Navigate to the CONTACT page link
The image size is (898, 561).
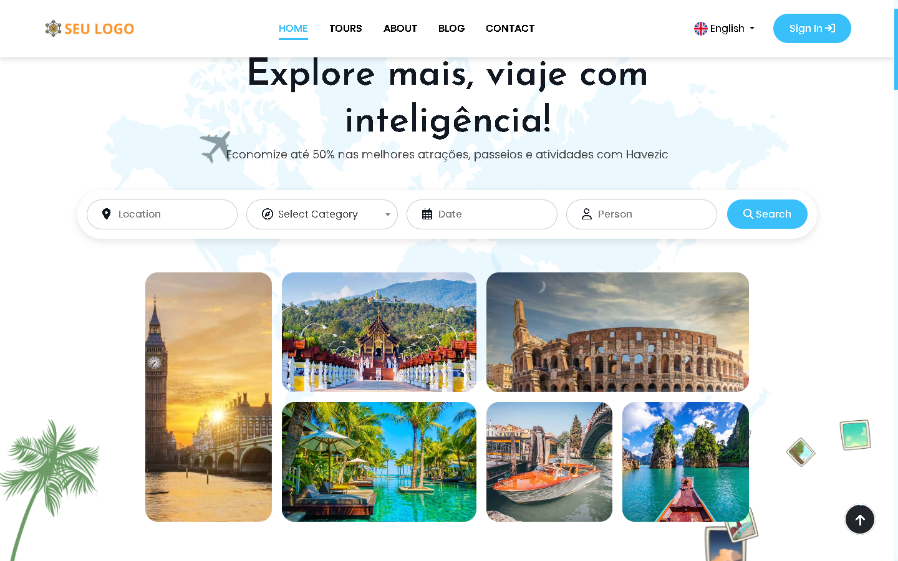pos(510,29)
